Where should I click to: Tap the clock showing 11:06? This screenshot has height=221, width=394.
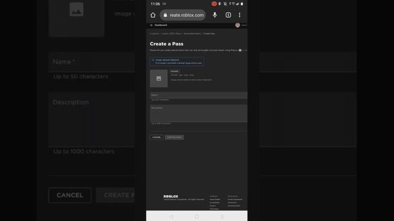155,4
